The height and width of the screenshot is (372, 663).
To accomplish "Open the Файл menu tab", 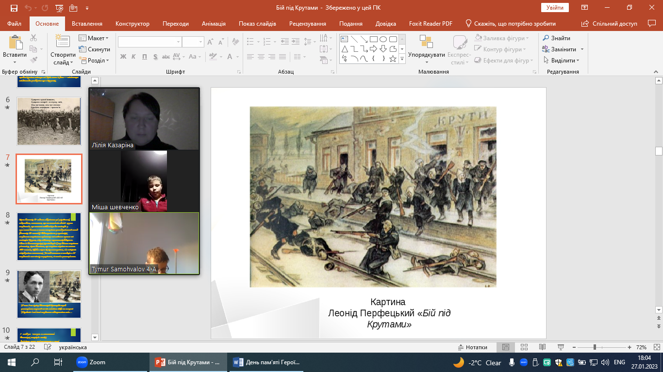I will point(15,24).
